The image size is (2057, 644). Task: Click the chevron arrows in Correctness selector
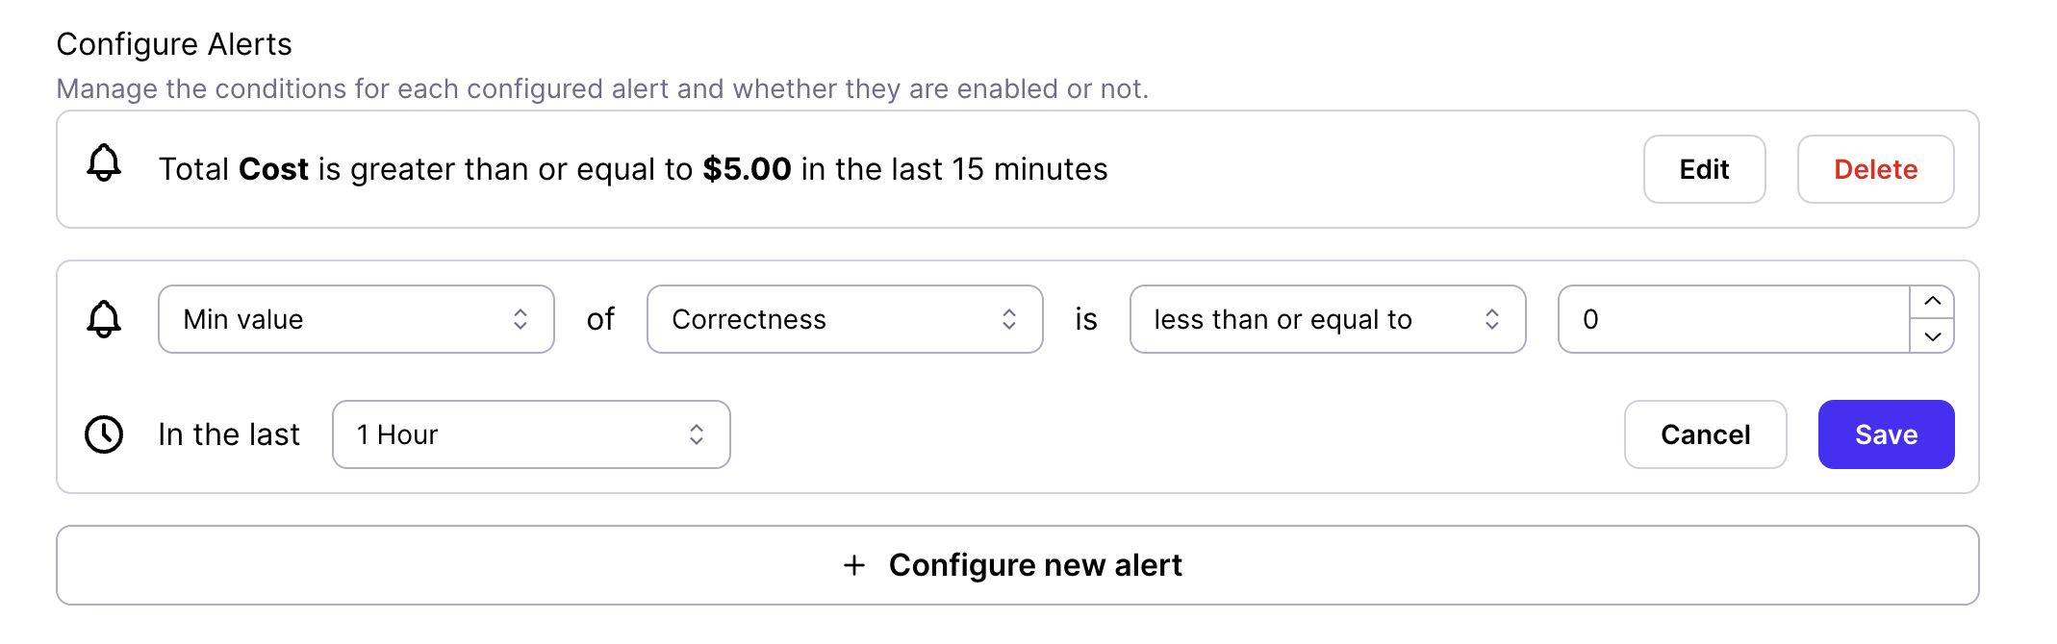click(1009, 319)
